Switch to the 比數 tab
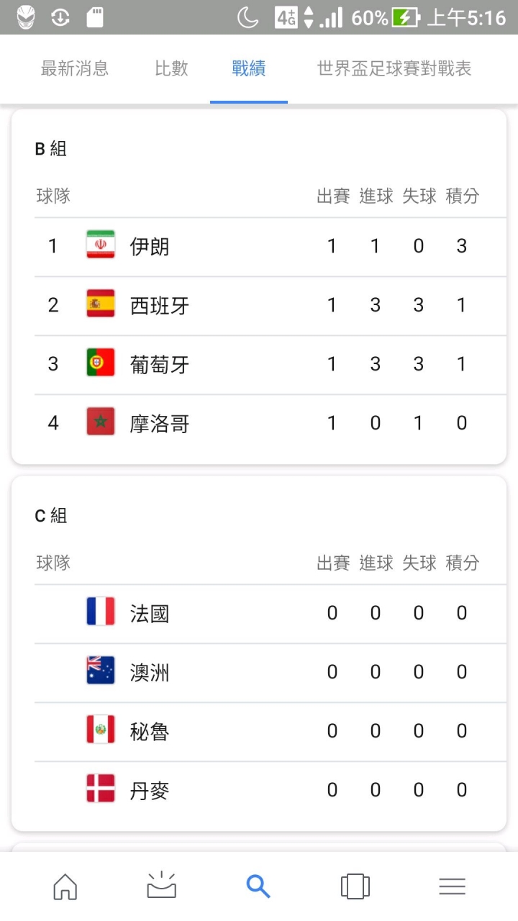518x921 pixels. (171, 68)
